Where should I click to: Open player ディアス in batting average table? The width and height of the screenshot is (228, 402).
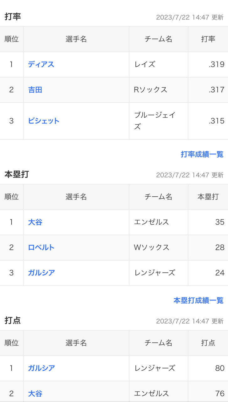pos(41,64)
